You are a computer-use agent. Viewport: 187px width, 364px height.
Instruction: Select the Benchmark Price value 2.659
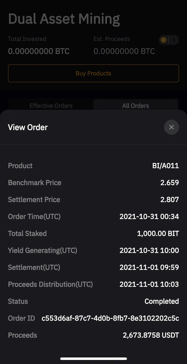(x=170, y=183)
